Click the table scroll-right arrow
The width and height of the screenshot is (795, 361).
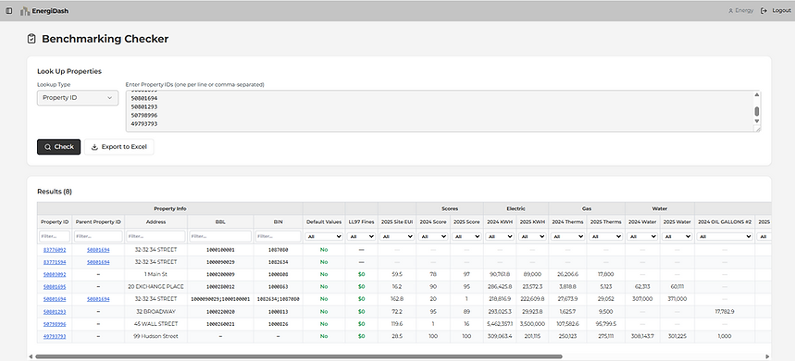pyautogui.click(x=767, y=356)
